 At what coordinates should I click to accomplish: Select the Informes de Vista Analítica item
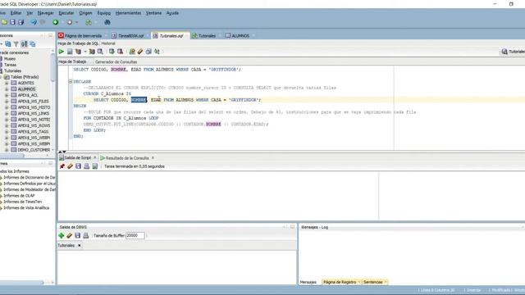coord(26,207)
